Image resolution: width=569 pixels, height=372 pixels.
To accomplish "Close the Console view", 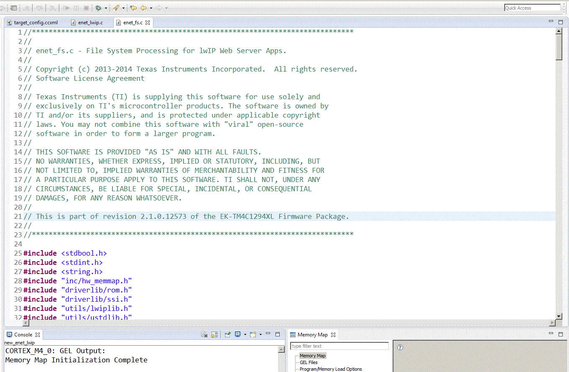I will [37, 335].
